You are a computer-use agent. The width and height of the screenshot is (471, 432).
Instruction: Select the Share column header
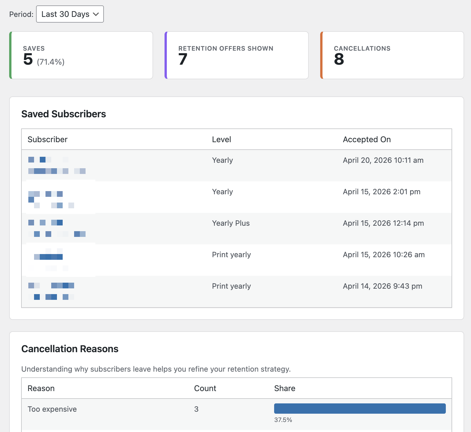pos(285,388)
